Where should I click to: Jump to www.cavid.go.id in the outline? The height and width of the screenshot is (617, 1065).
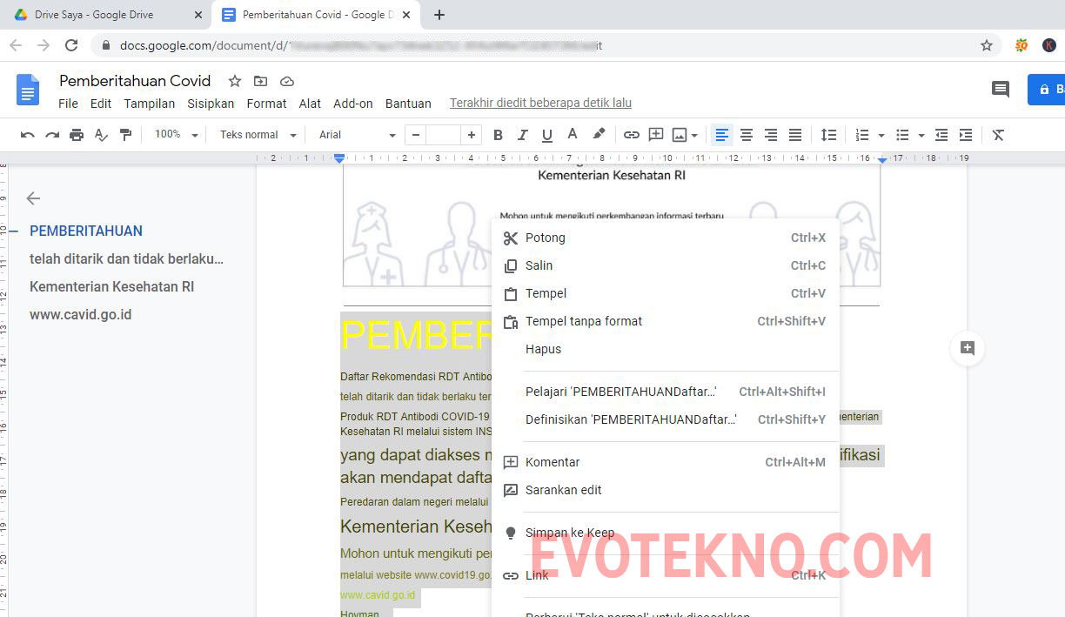(80, 315)
